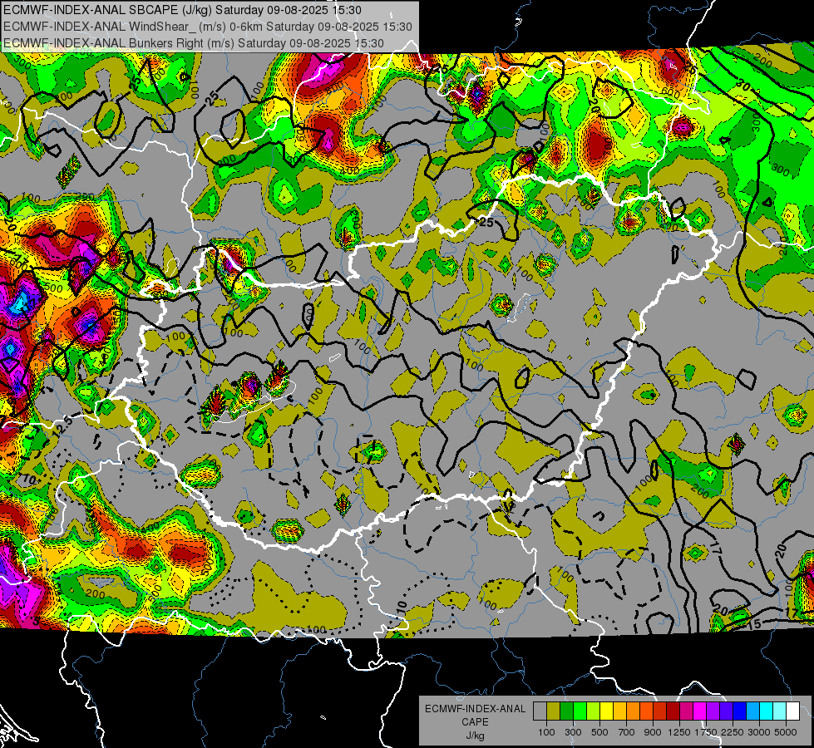This screenshot has height=748, width=814.
Task: Click the 12.5 shear contour label
Action: [x=63, y=426]
